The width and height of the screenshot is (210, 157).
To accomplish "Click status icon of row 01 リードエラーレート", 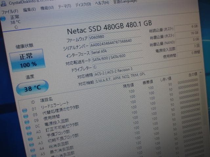I will click(25, 110).
